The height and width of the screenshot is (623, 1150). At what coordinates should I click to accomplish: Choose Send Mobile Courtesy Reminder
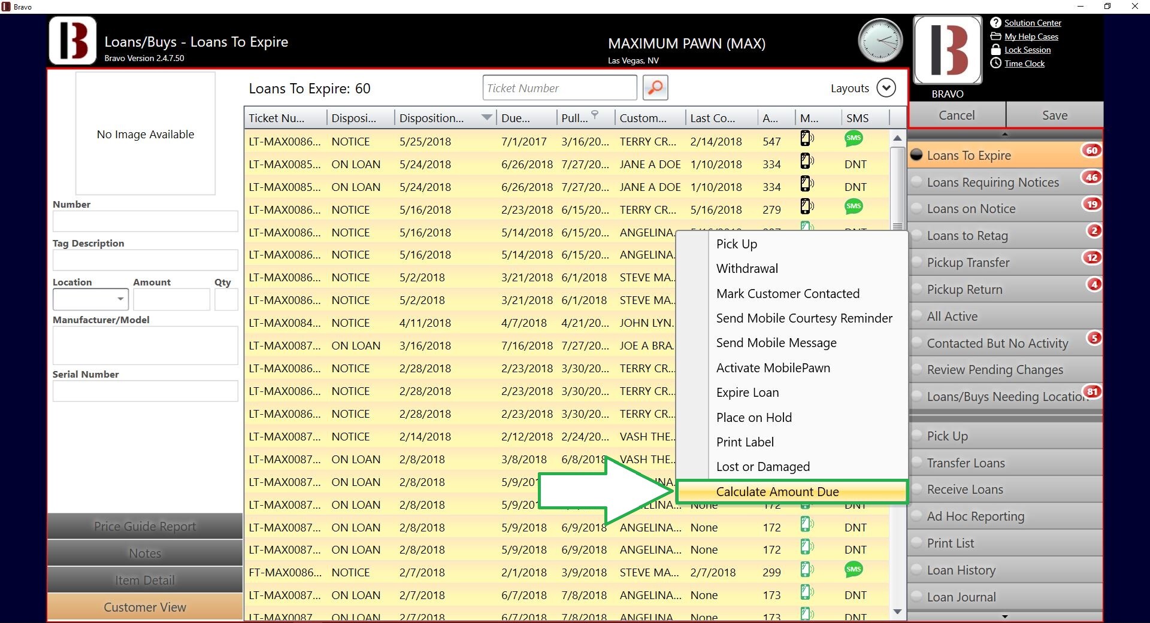coord(791,318)
